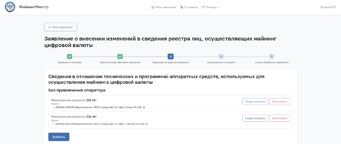Open the О сервисе menu item

189,7
